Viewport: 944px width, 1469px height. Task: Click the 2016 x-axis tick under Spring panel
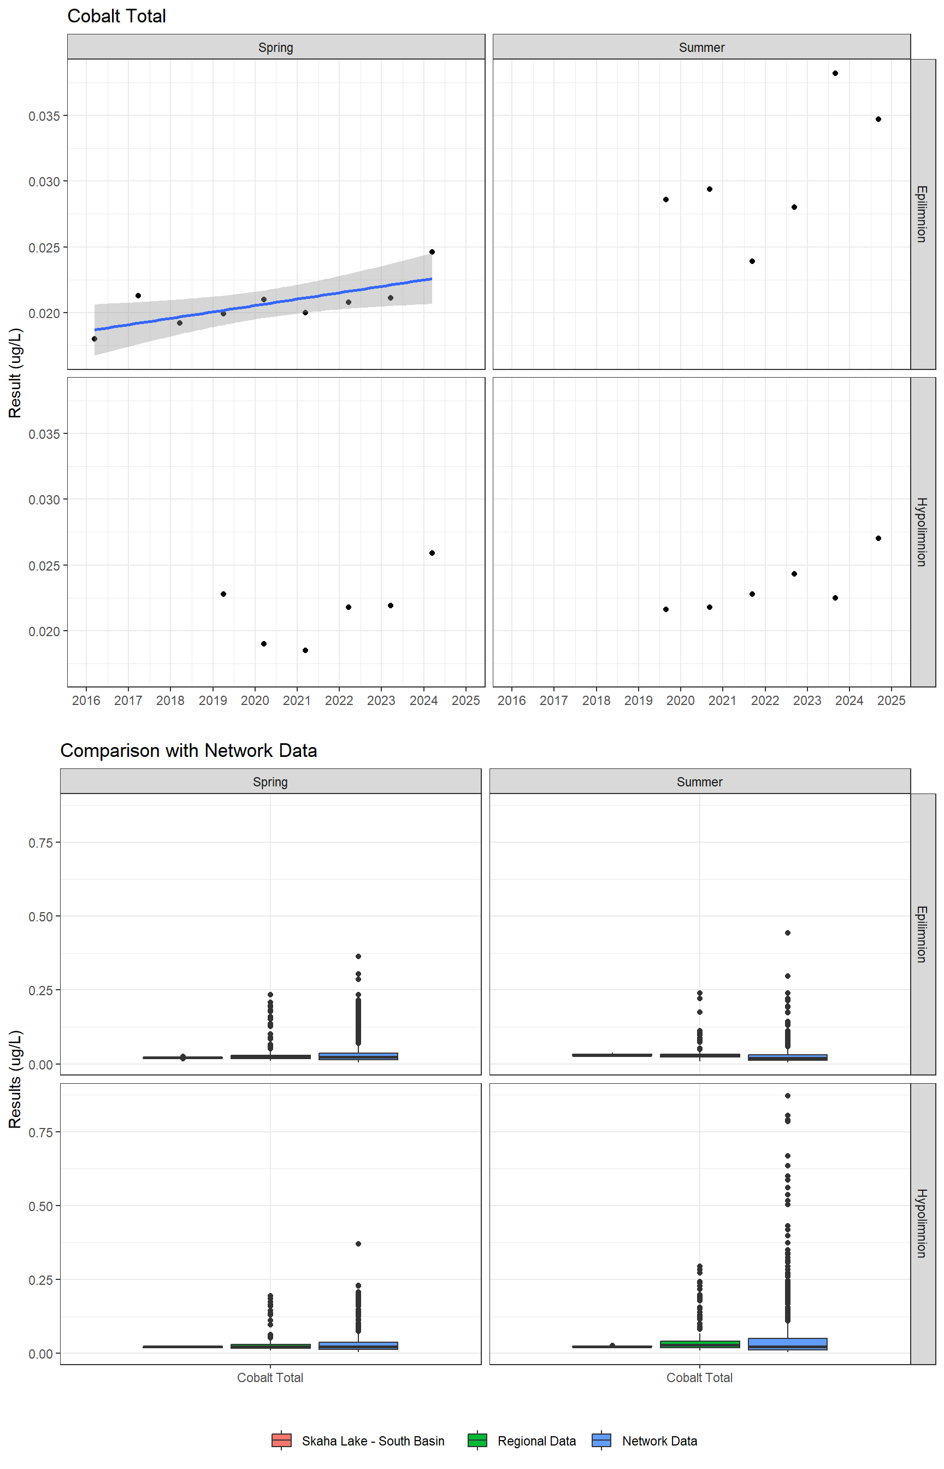86,700
